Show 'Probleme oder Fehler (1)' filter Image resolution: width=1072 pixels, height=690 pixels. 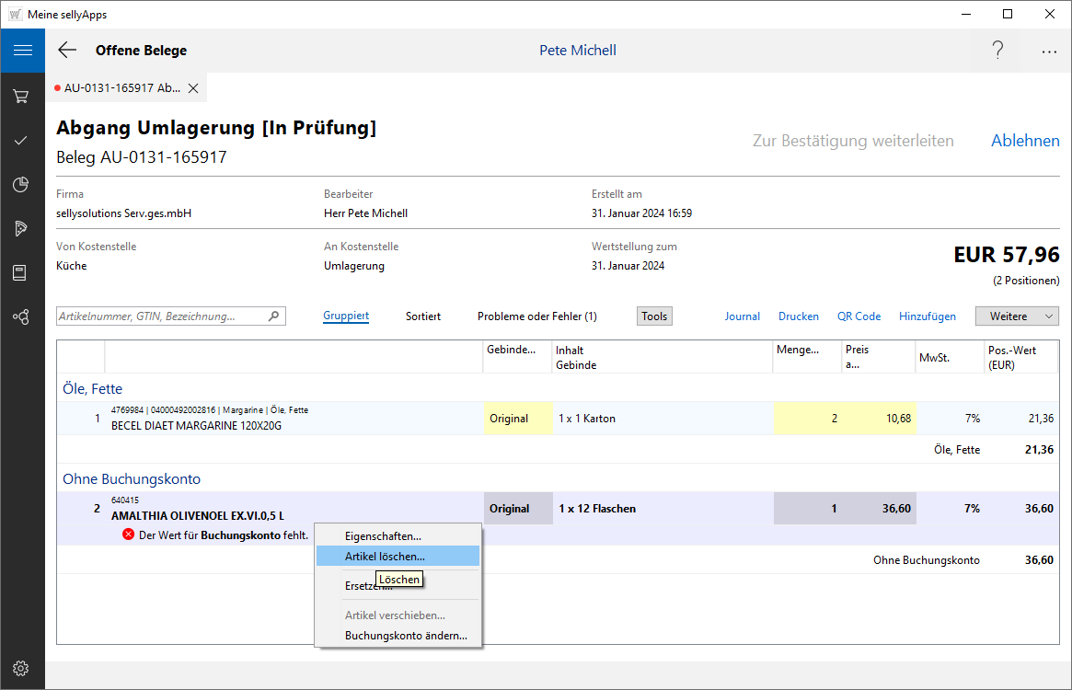536,316
